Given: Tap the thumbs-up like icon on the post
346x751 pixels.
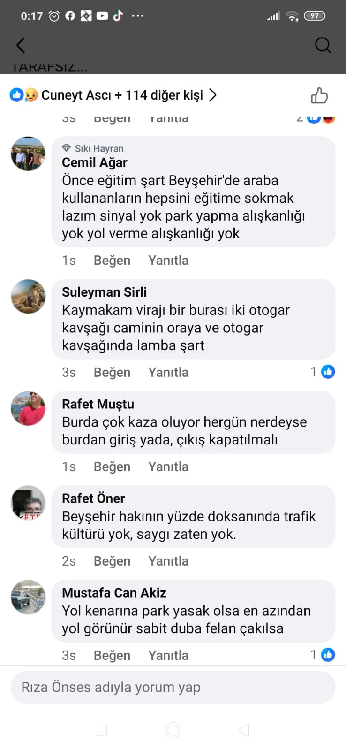Looking at the screenshot, I should click(x=319, y=95).
